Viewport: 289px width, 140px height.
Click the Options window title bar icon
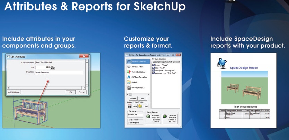point(127,55)
